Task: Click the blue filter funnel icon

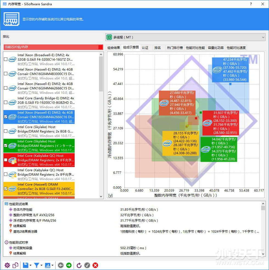Action: click(37, 265)
